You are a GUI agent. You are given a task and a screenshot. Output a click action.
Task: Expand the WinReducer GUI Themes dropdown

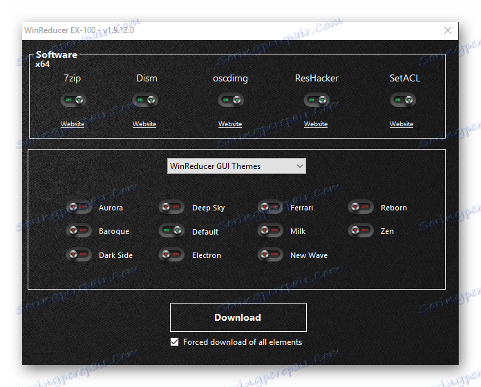pos(236,166)
